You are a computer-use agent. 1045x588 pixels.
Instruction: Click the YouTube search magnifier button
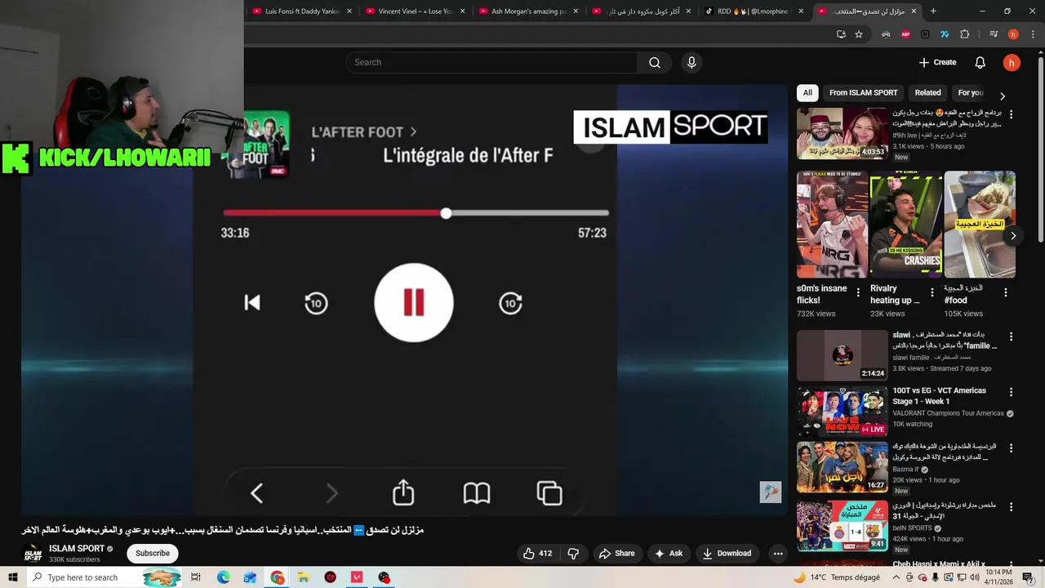click(655, 63)
